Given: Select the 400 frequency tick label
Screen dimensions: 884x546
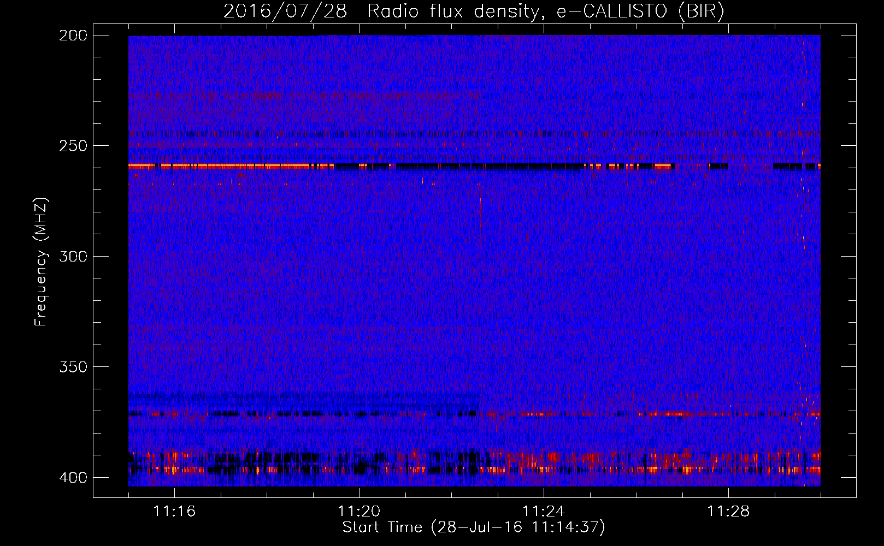Looking at the screenshot, I should 73,477.
